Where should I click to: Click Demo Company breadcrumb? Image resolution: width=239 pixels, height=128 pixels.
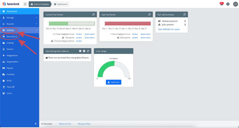[40, 4]
